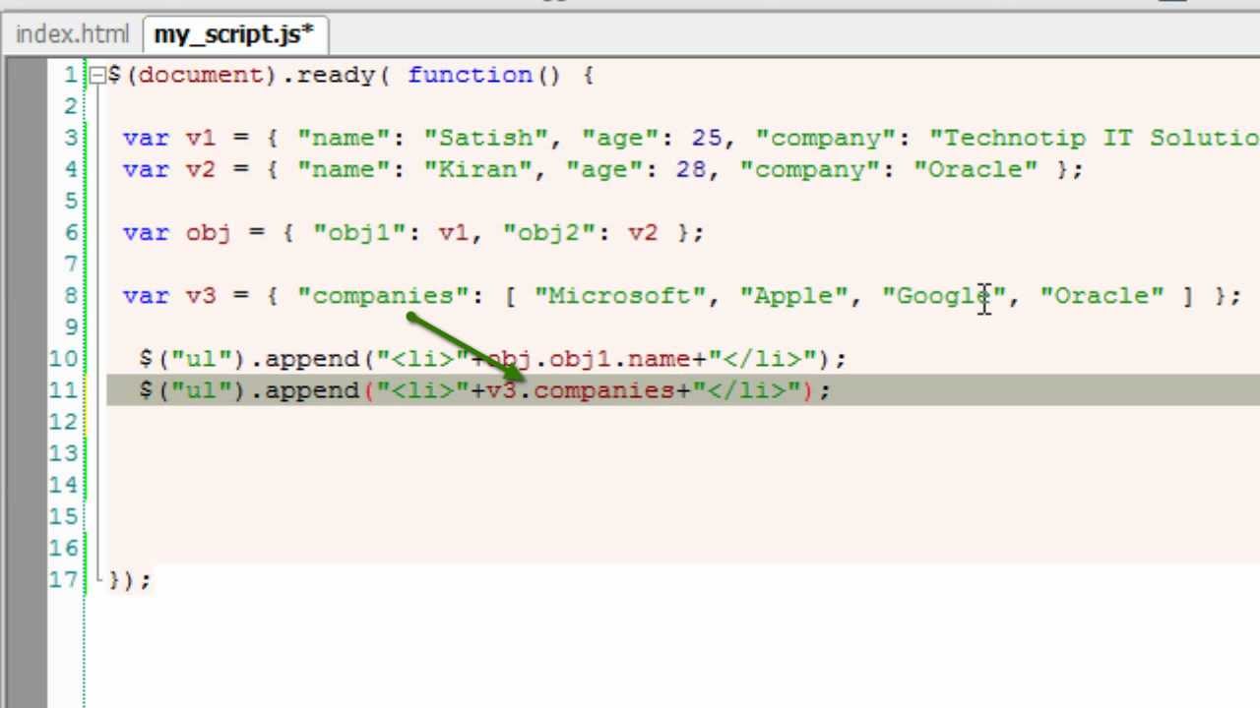Click the "Google" array entry
The height and width of the screenshot is (708, 1260).
tap(943, 295)
